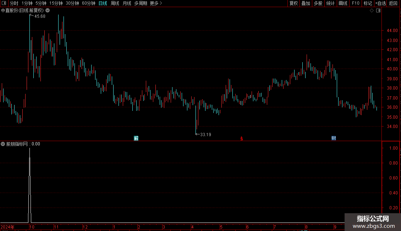Select the 日线 daily period

point(103,3)
